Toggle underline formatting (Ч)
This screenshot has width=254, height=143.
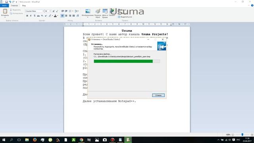(35, 16)
